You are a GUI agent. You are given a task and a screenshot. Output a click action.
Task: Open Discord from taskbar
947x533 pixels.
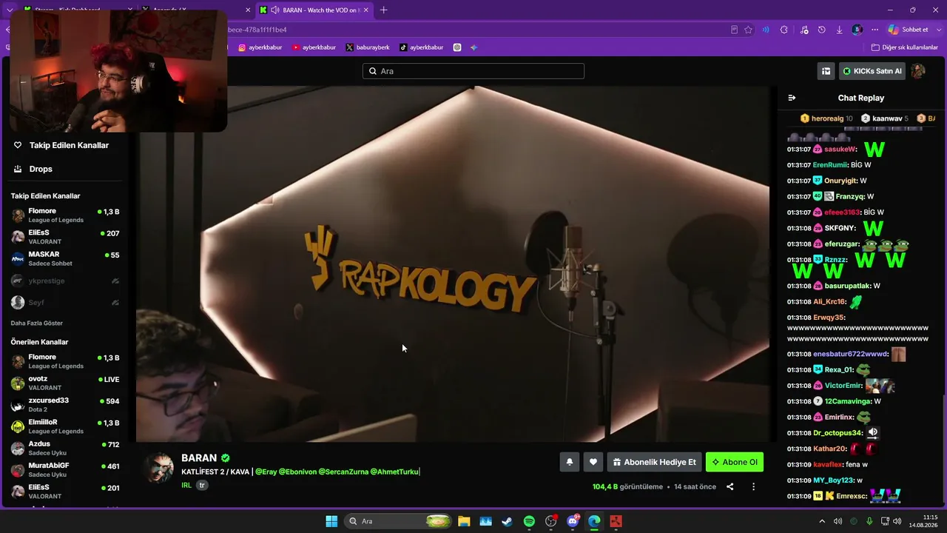pyautogui.click(x=573, y=521)
